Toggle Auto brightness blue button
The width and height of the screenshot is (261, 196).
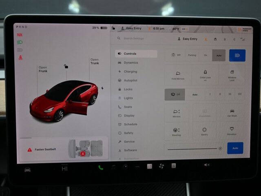[235, 148]
